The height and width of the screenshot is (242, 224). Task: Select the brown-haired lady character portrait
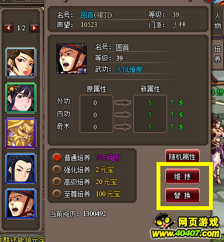[x=20, y=62]
